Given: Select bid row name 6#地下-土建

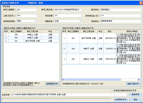Looking at the screenshot, I should (x=88, y=49).
